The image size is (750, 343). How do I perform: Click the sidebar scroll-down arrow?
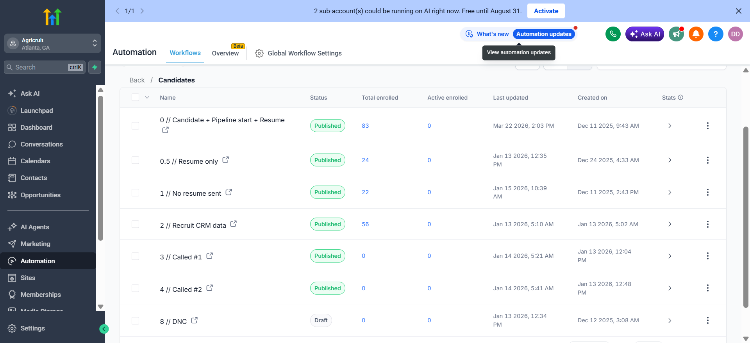point(100,307)
